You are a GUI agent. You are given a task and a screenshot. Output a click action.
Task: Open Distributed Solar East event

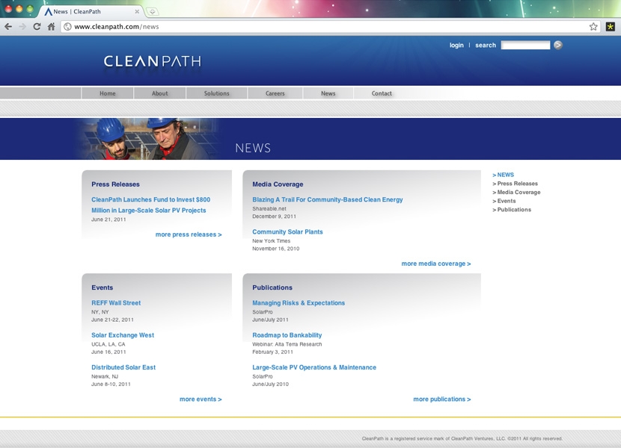click(x=123, y=367)
